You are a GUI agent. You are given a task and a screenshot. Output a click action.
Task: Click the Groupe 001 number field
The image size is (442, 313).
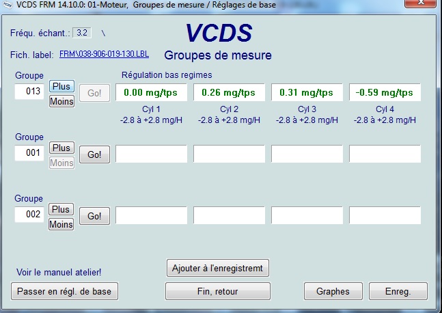click(29, 153)
